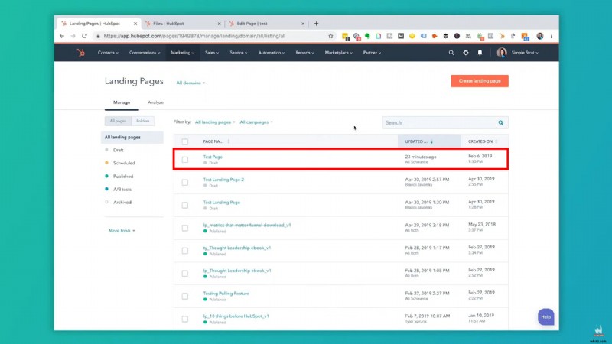Click the Create landing page button
Image resolution: width=612 pixels, height=344 pixels.
coord(480,81)
